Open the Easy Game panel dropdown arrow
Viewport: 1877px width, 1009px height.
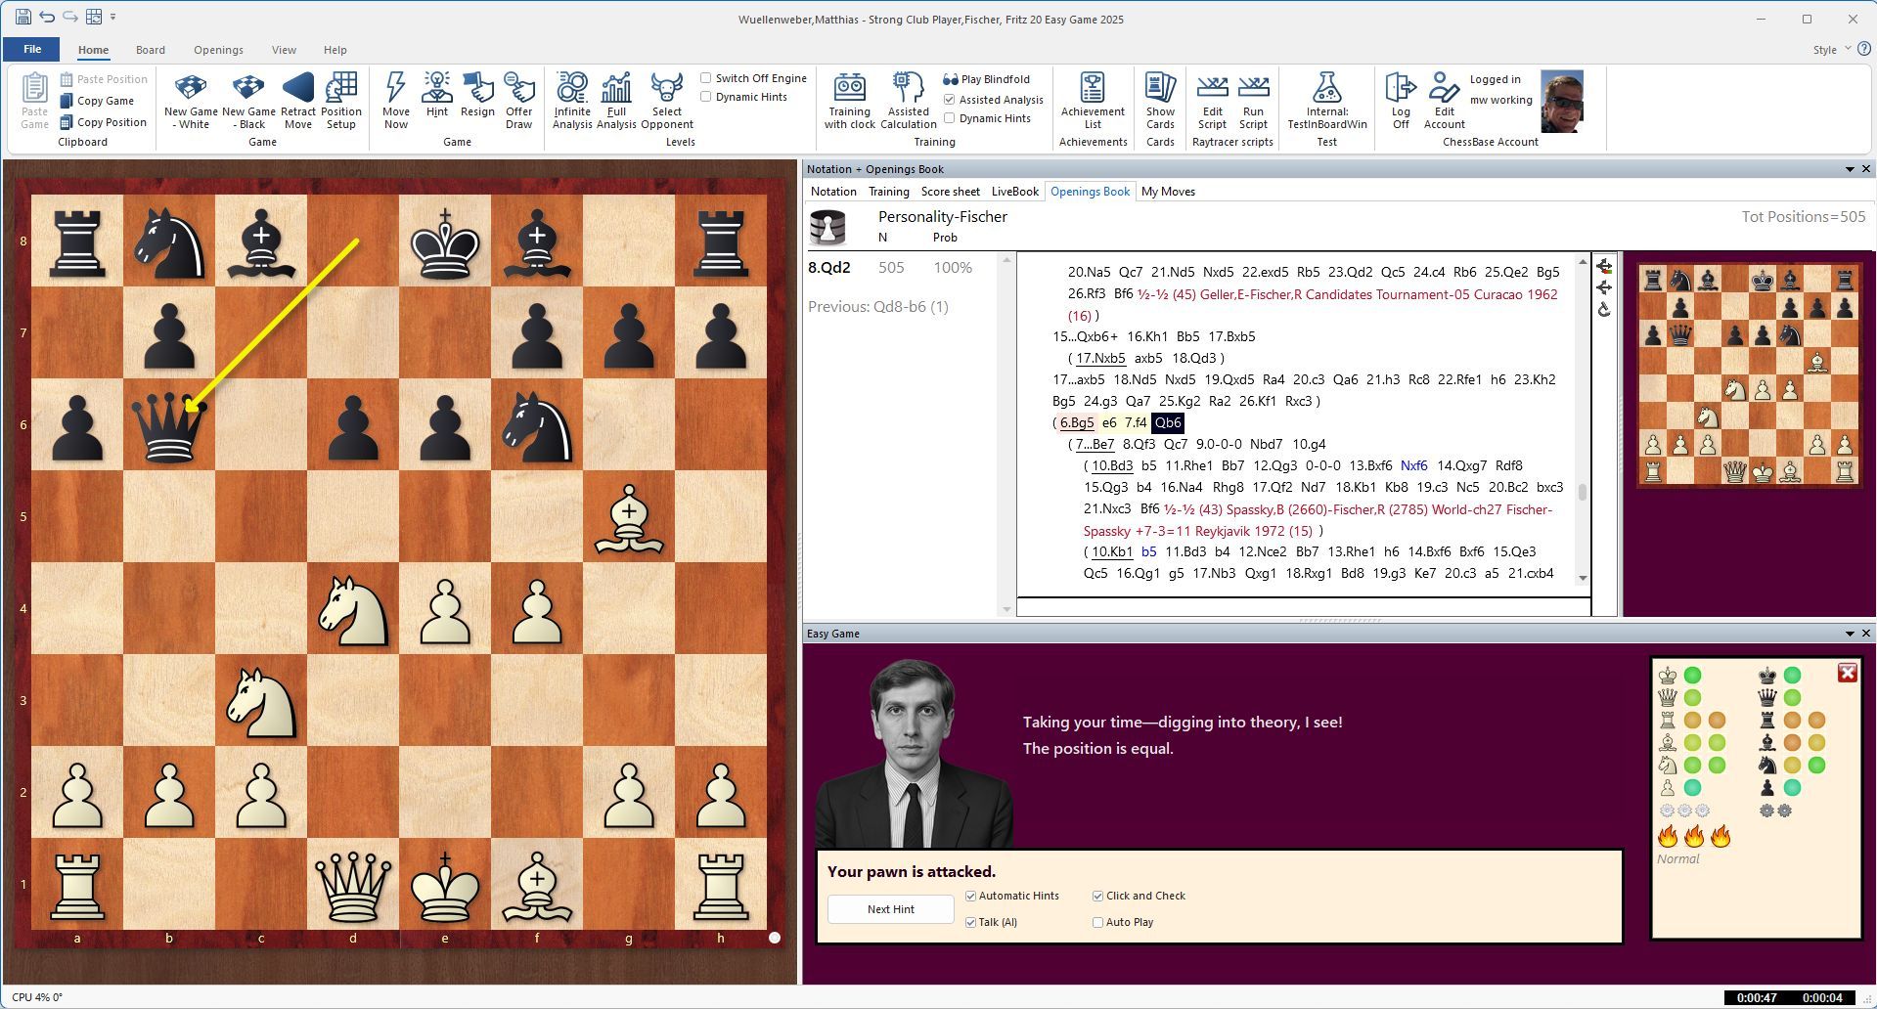(1850, 634)
